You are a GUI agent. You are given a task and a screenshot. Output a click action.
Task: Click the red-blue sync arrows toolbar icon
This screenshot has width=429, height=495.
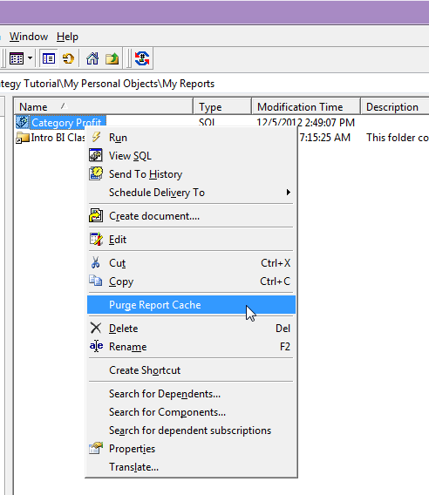click(142, 58)
